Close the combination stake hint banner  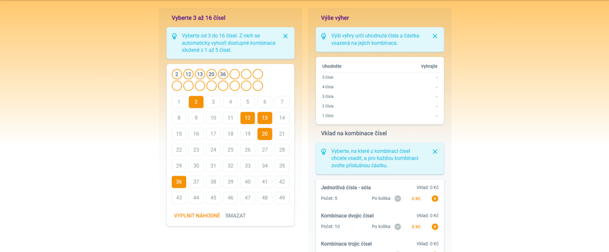pos(435,152)
